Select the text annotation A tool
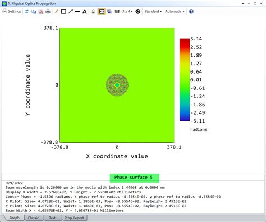 click(85, 12)
